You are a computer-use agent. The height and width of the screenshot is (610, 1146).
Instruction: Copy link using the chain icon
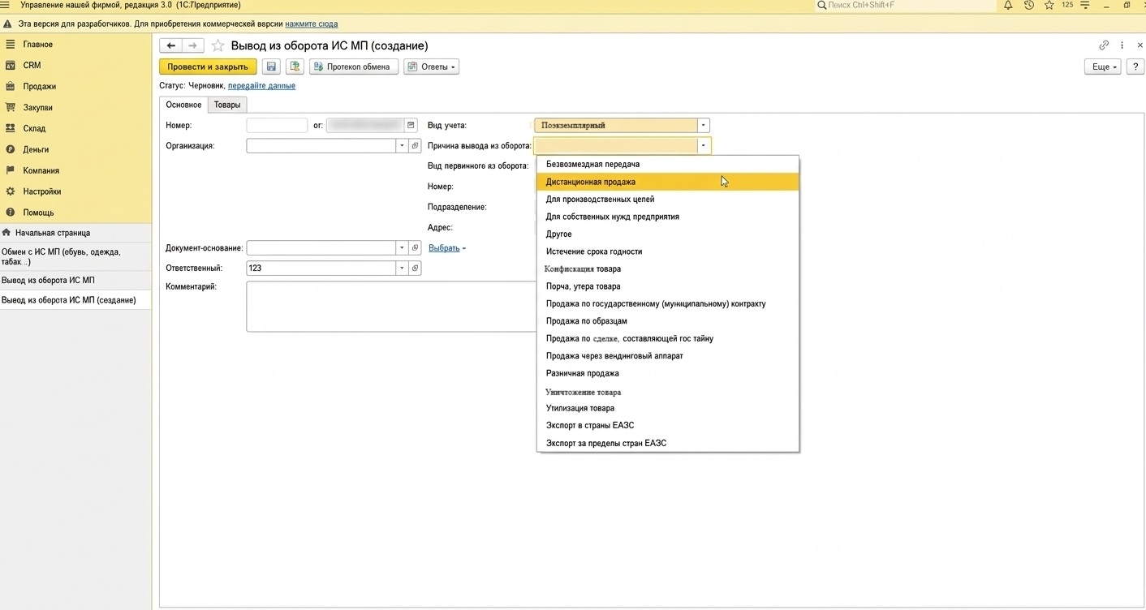pyautogui.click(x=1104, y=45)
